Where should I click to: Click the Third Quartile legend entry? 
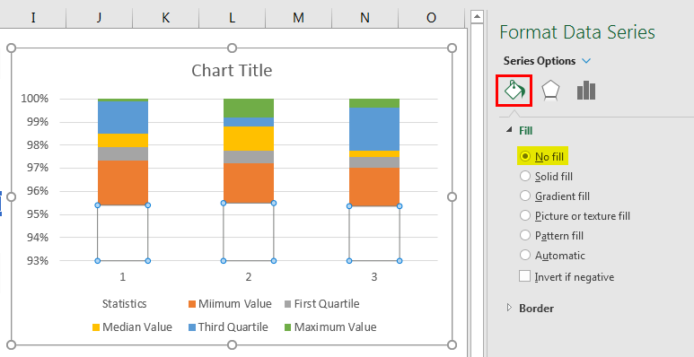tap(228, 327)
